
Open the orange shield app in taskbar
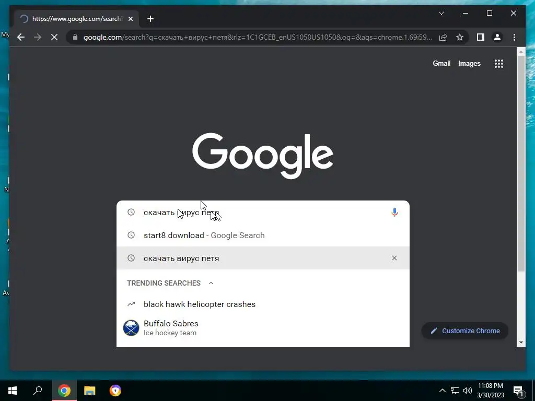point(115,391)
